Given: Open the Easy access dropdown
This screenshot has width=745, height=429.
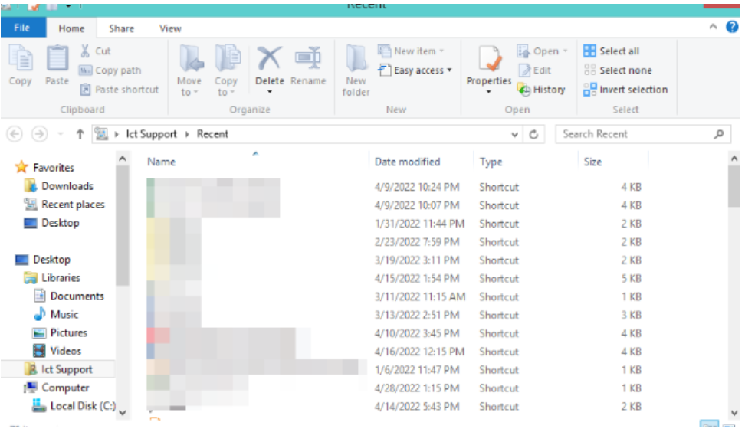Looking at the screenshot, I should (x=415, y=70).
